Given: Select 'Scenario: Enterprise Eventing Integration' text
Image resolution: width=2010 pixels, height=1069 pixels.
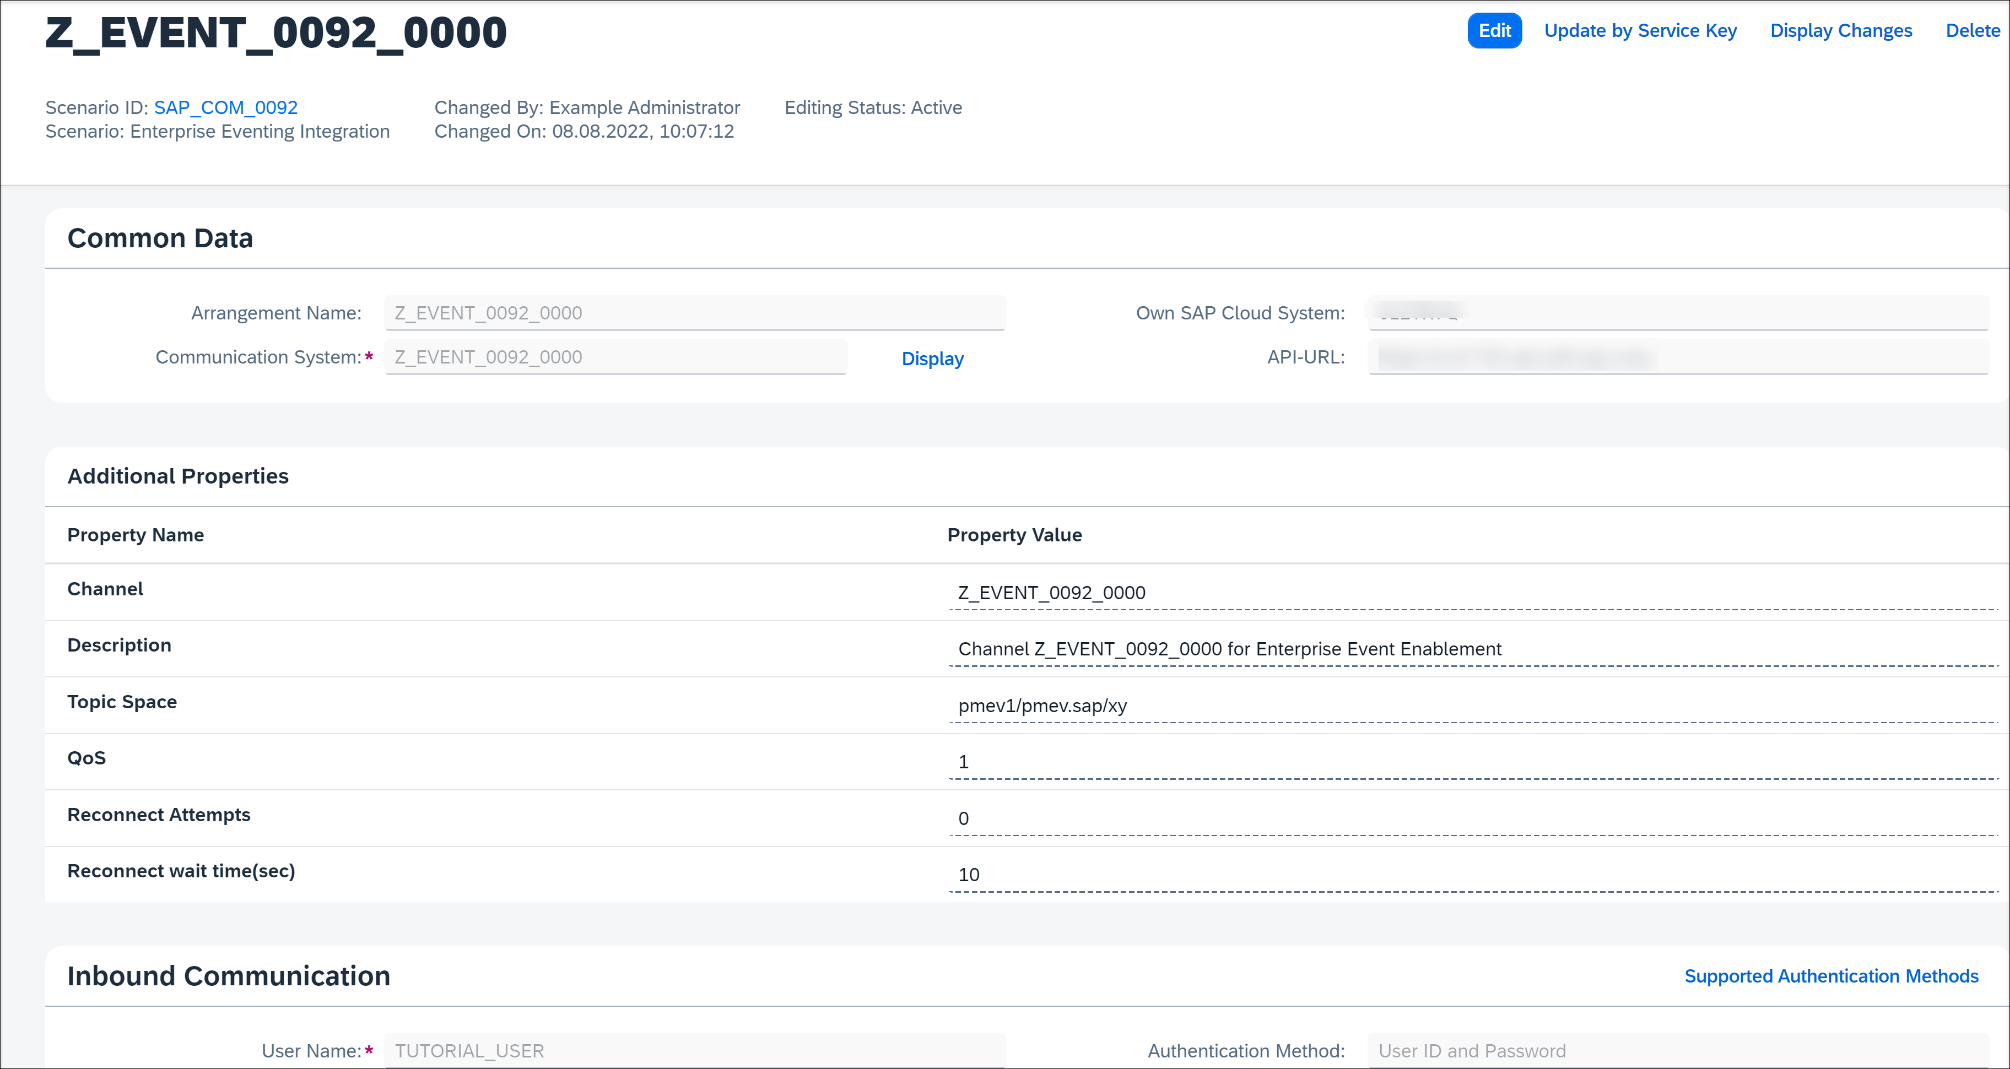Looking at the screenshot, I should 218,132.
